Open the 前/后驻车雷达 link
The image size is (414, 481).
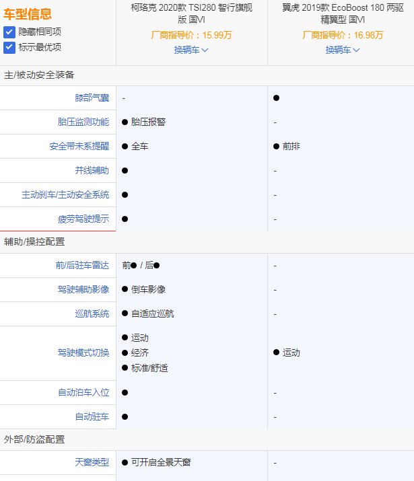click(x=82, y=266)
